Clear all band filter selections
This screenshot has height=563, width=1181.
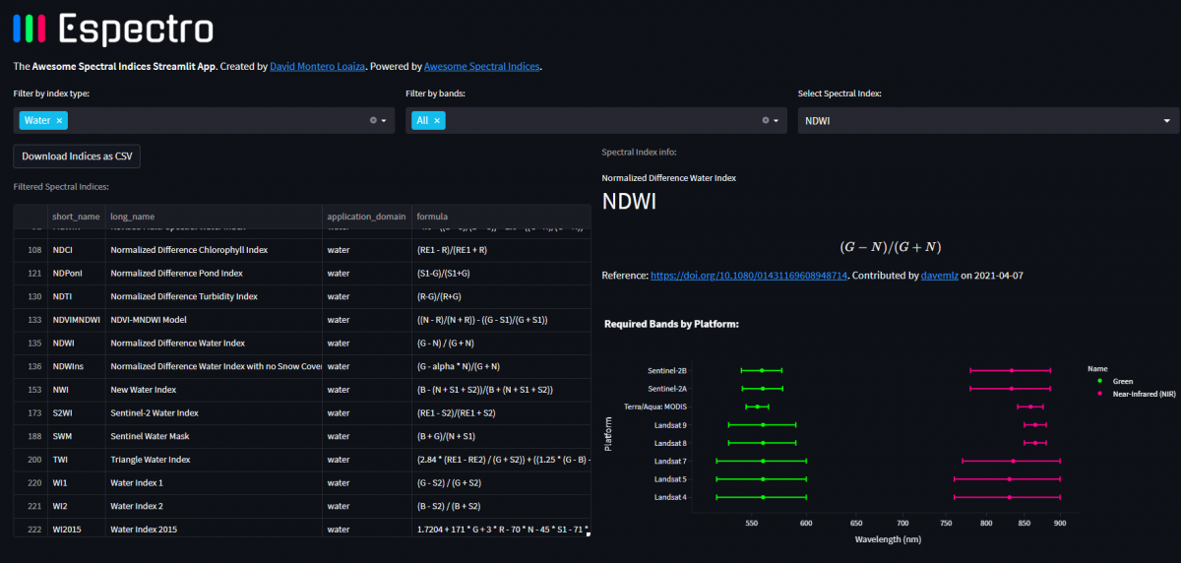tap(765, 121)
